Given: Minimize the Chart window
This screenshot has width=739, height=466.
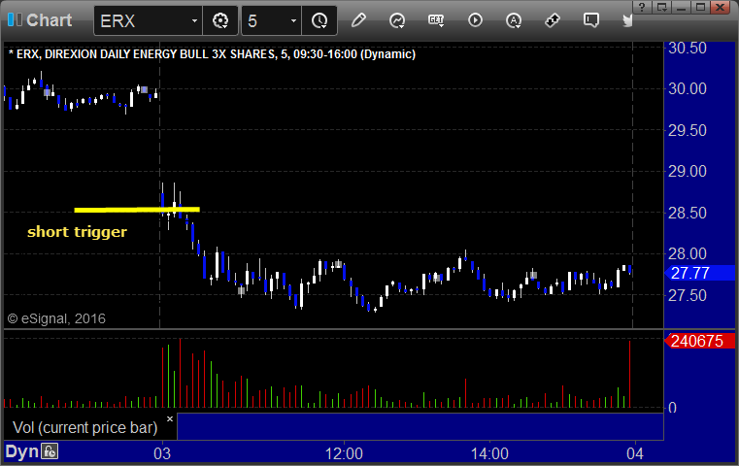Looking at the screenshot, I should coord(681,7).
